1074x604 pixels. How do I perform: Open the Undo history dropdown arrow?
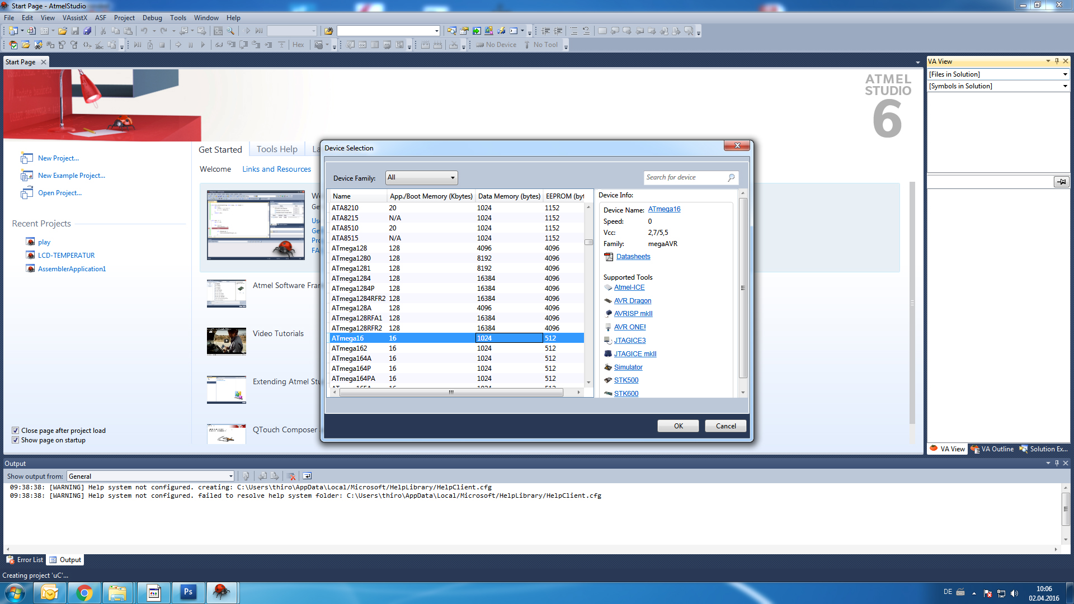pyautogui.click(x=154, y=31)
